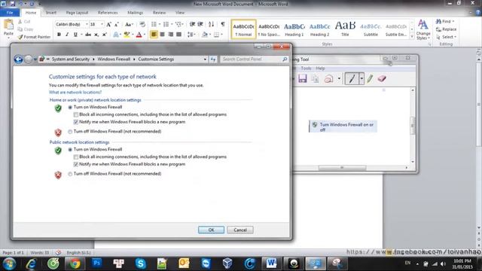This screenshot has width=482, height=271.
Task: Click System and Security breadcrumb
Action: 71,59
